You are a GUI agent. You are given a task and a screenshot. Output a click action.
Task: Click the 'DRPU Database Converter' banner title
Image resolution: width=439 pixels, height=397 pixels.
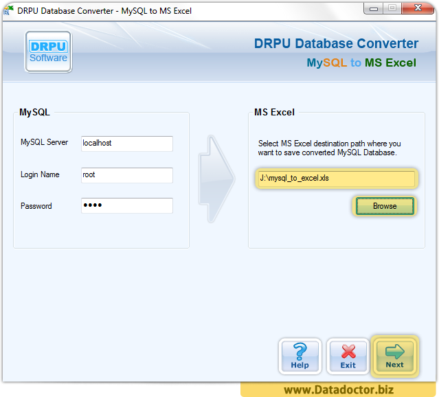(336, 43)
